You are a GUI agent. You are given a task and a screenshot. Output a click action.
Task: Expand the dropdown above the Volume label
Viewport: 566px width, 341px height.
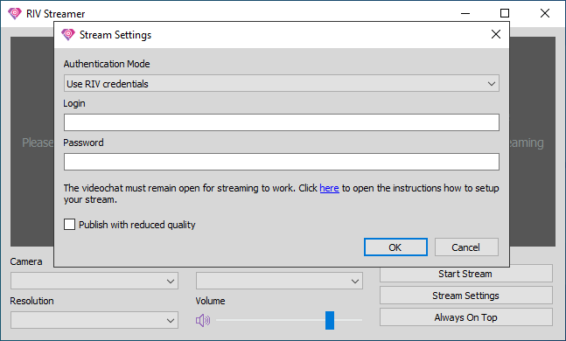point(279,281)
